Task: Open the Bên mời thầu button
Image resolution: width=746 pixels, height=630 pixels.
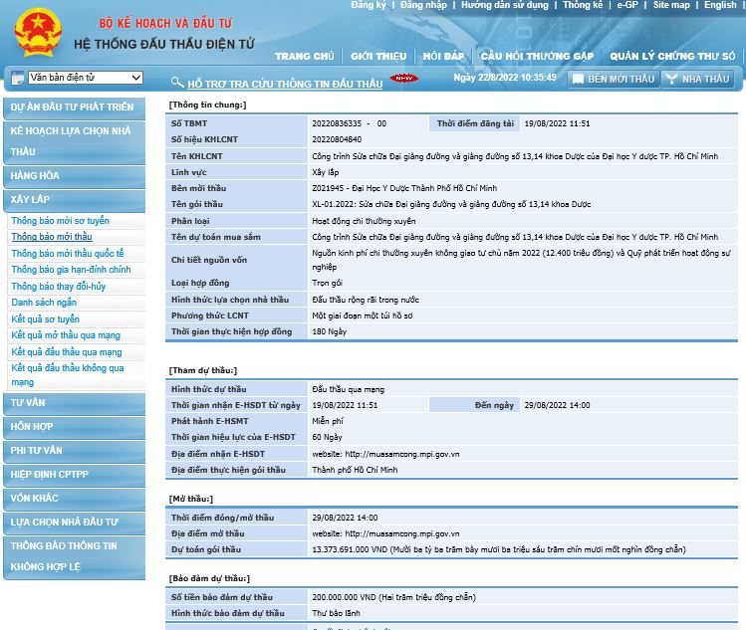Action: (x=613, y=79)
